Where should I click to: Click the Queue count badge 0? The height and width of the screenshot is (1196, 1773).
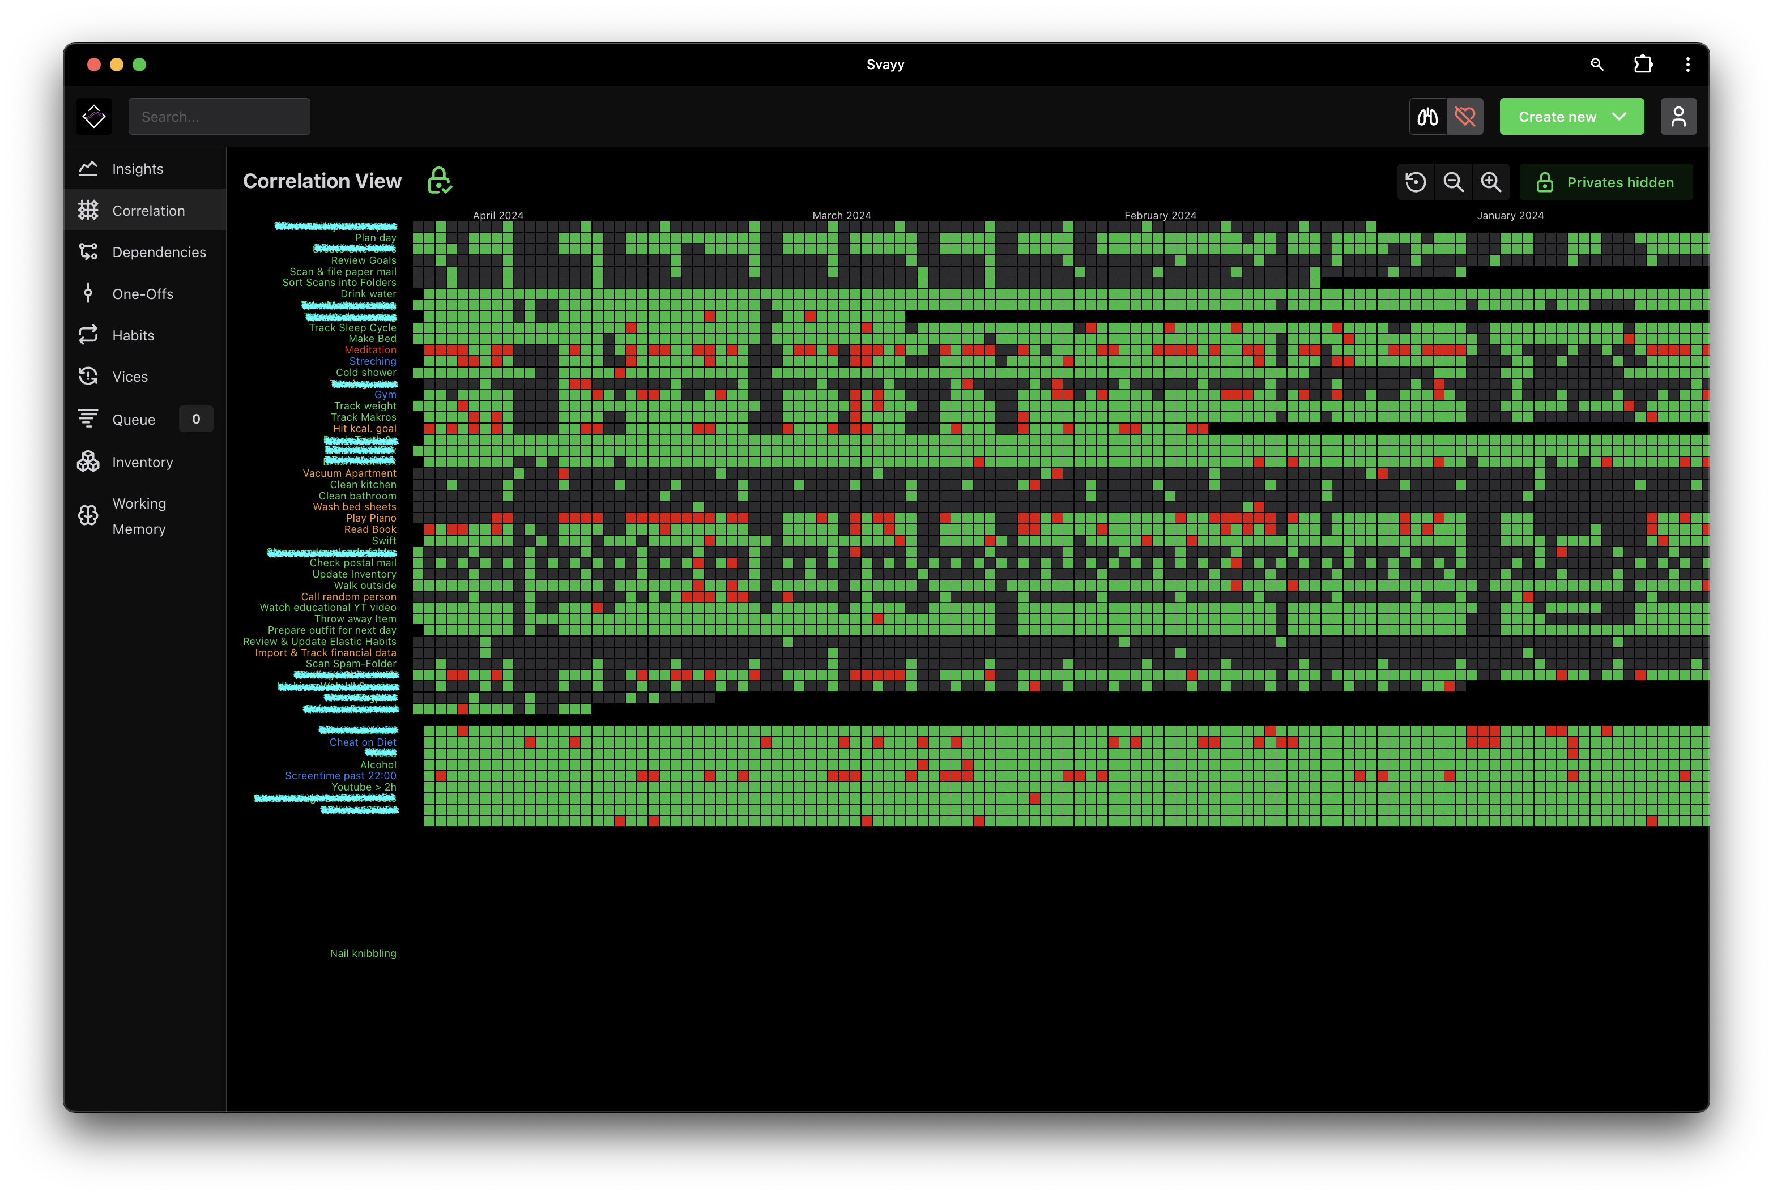coord(196,420)
